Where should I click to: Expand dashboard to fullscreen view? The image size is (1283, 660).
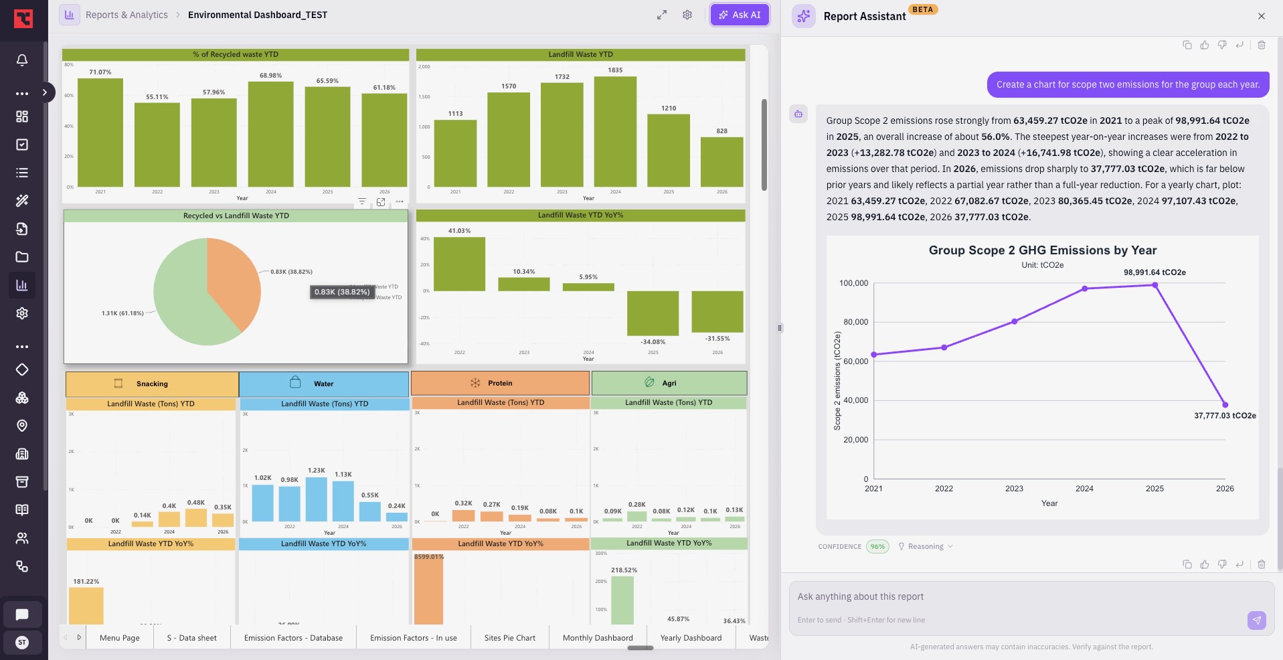(x=662, y=15)
